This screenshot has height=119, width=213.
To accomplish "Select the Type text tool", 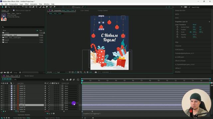I will [36, 7].
